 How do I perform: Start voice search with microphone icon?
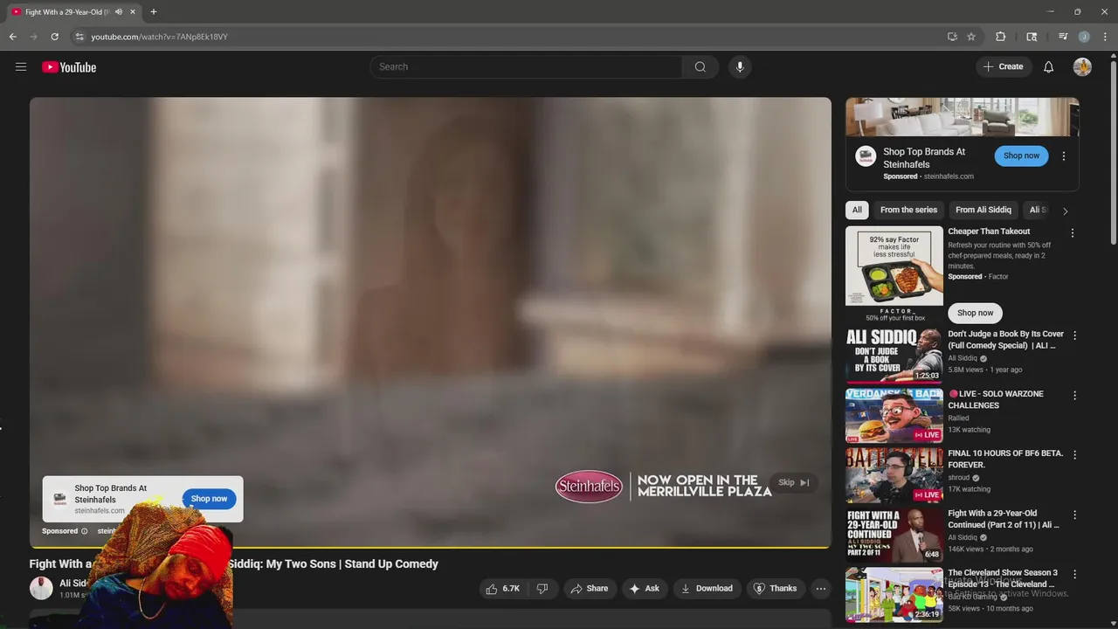(x=740, y=66)
